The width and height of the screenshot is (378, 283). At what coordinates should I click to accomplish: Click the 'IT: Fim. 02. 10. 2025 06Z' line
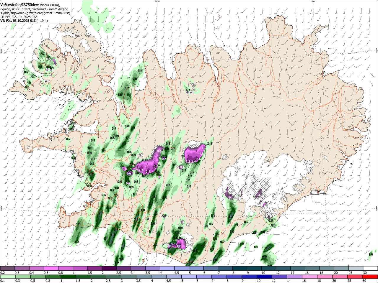click(19, 17)
